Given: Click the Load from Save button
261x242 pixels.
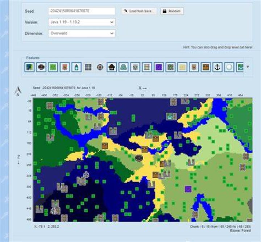Looking at the screenshot, I should click(139, 11).
